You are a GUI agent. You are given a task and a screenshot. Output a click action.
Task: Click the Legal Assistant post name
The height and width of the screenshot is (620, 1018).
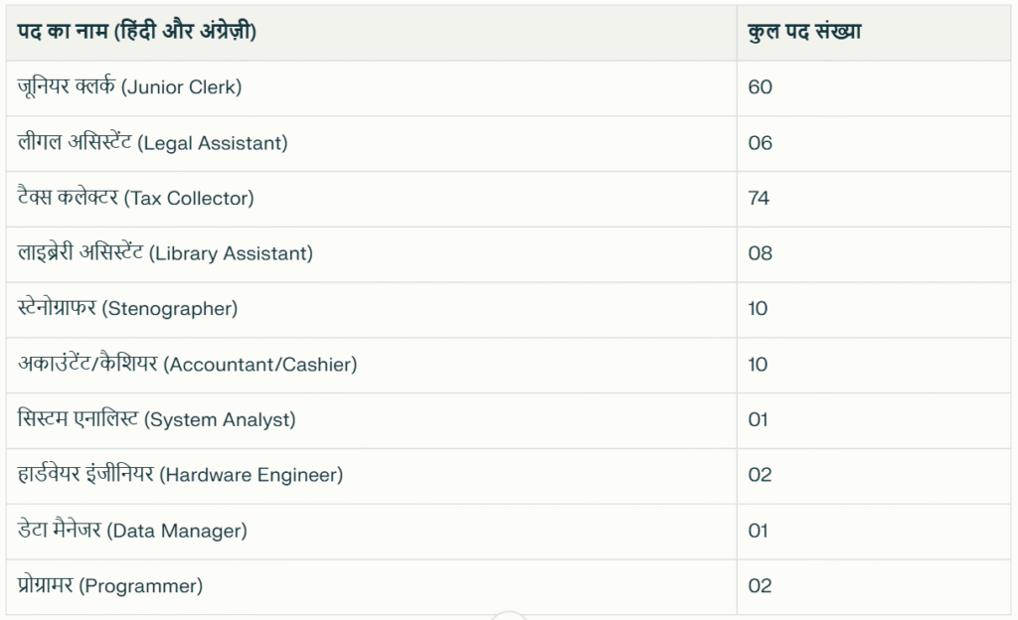click(153, 143)
